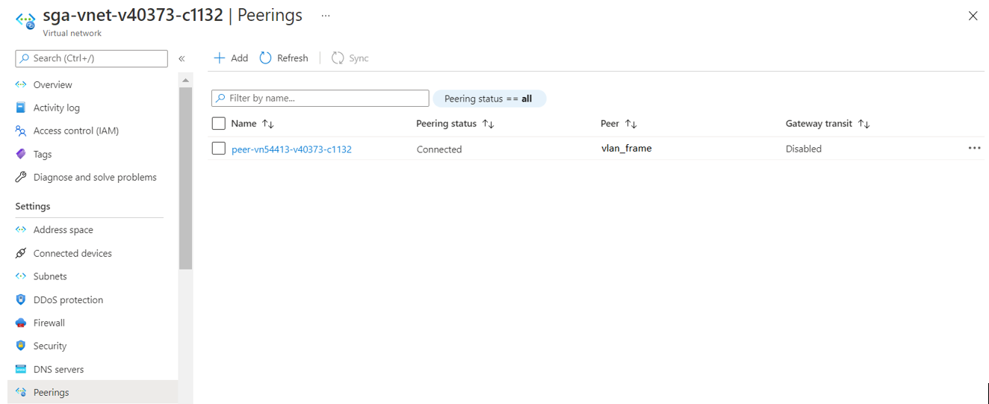Image resolution: width=989 pixels, height=404 pixels.
Task: Open Diagnose and solve problems wrench icon
Action: [x=21, y=177]
